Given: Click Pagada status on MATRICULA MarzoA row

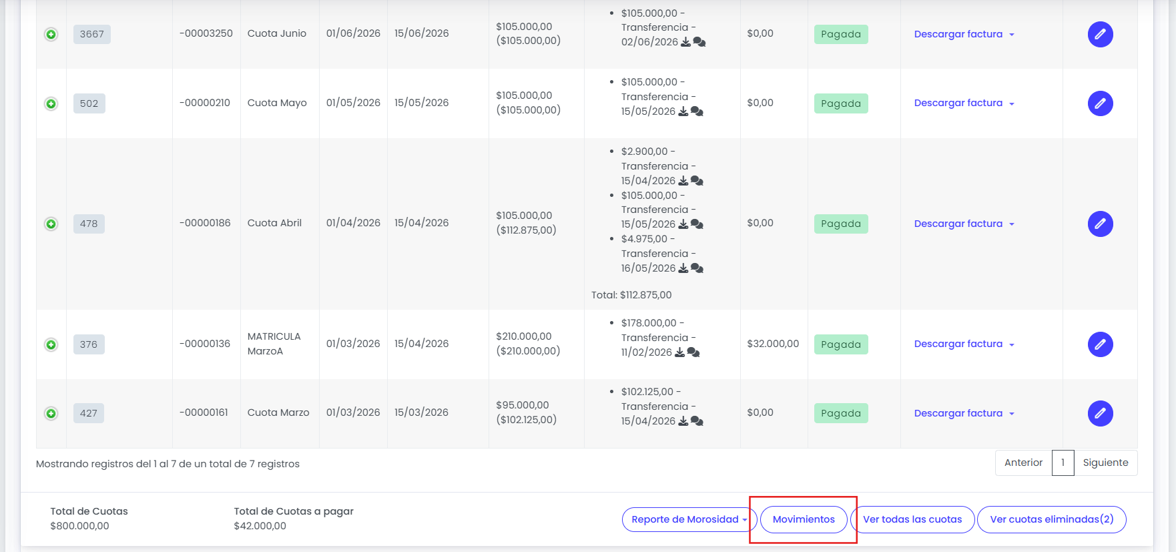Looking at the screenshot, I should 841,344.
